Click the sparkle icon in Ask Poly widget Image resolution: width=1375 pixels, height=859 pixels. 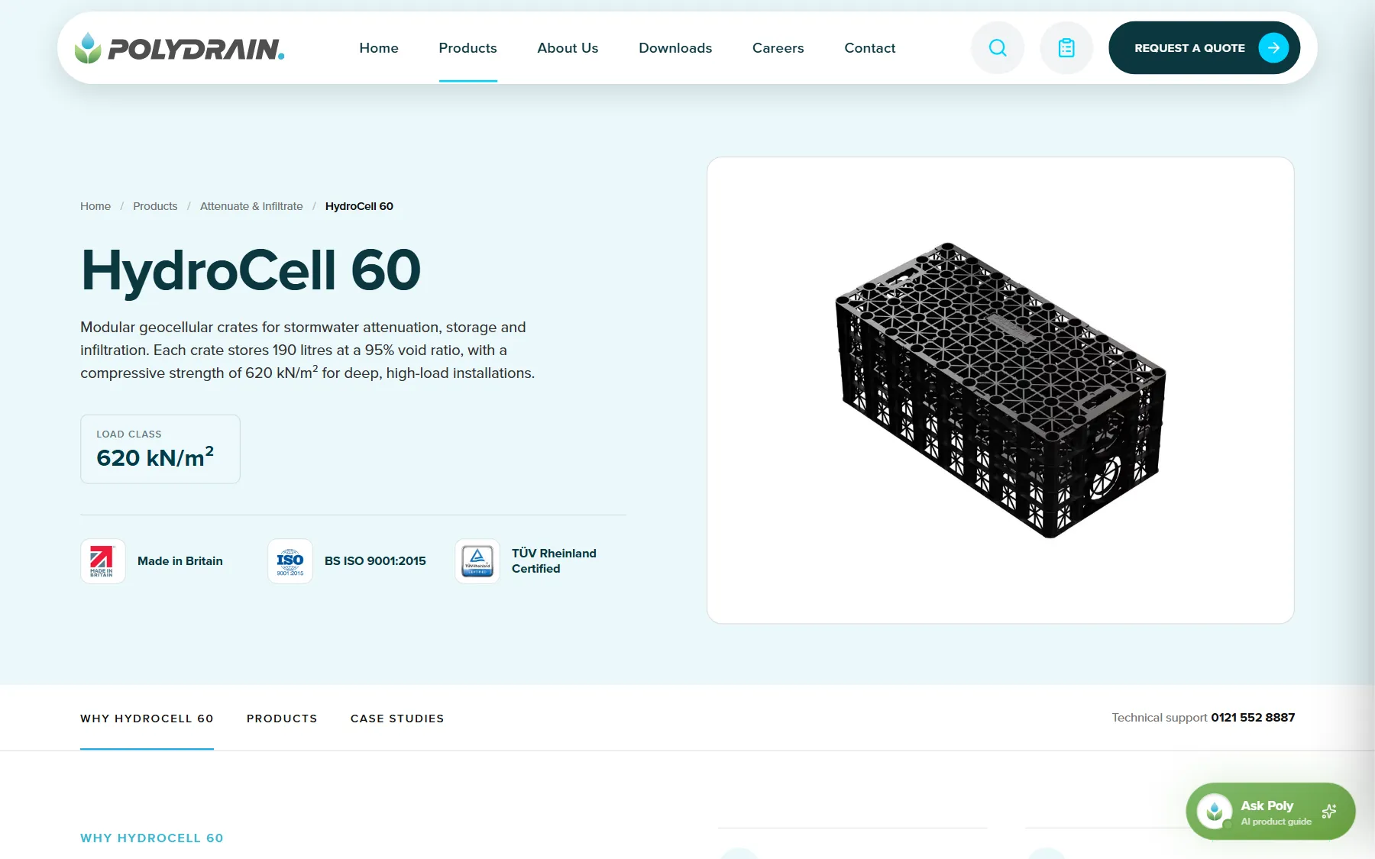pyautogui.click(x=1329, y=811)
